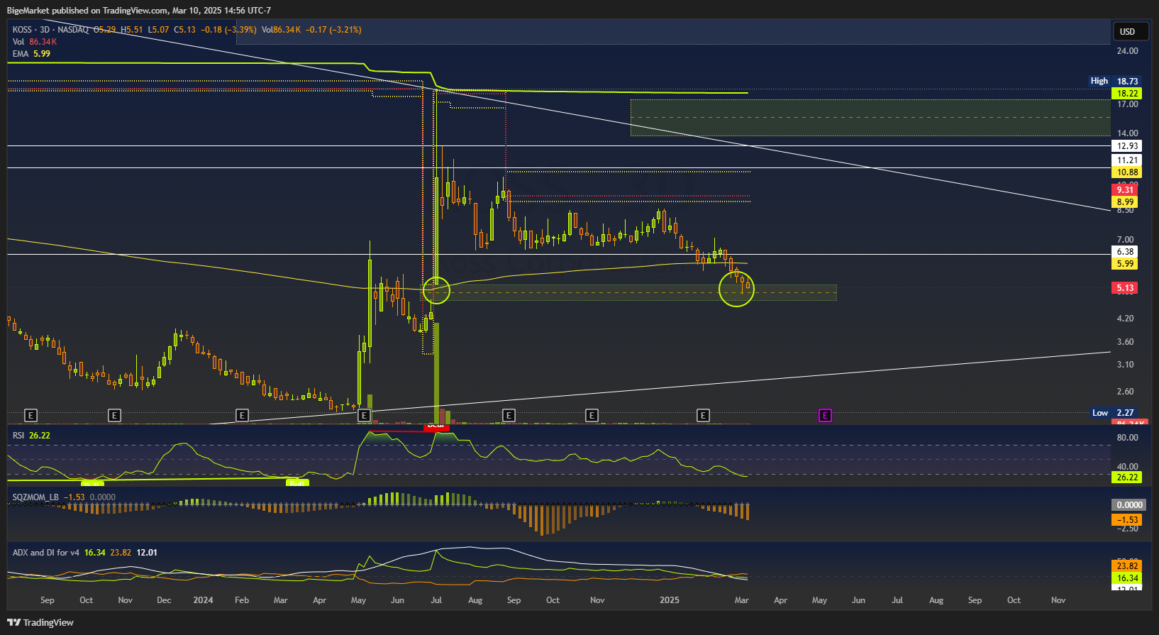1159x635 pixels.
Task: Click the 2.60 price scale tick
Action: (1125, 392)
